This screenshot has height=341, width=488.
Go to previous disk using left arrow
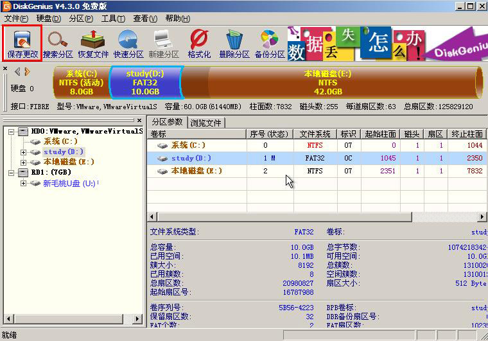(17, 72)
